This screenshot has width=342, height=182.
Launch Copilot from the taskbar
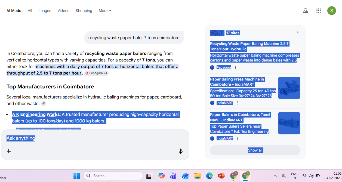tap(162, 176)
